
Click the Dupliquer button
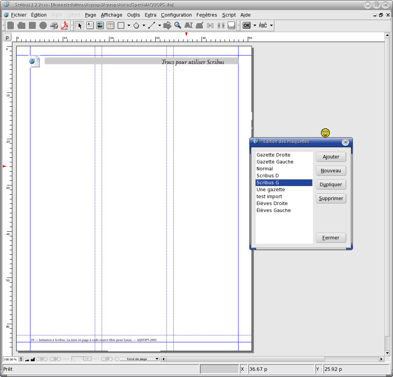click(x=331, y=185)
